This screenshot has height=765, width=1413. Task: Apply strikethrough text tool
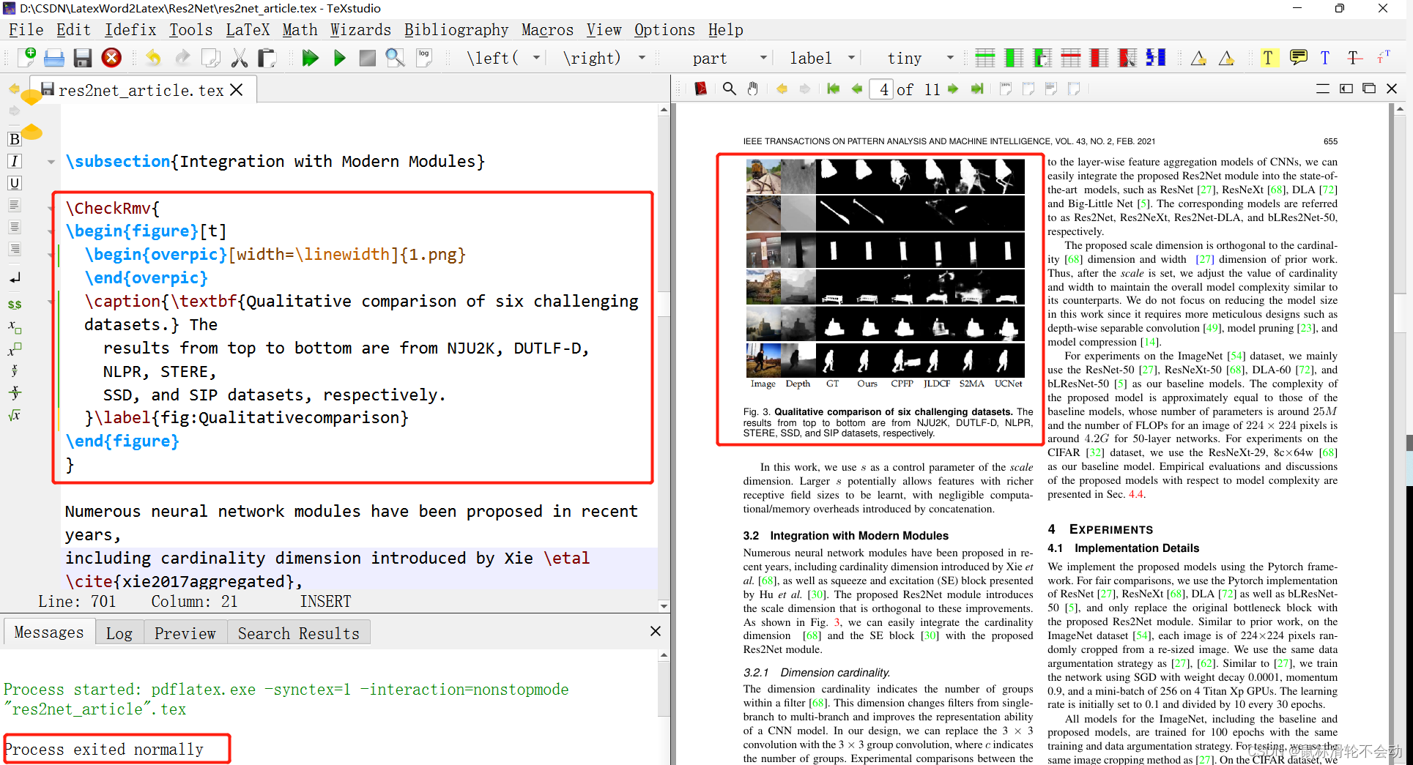point(1354,58)
